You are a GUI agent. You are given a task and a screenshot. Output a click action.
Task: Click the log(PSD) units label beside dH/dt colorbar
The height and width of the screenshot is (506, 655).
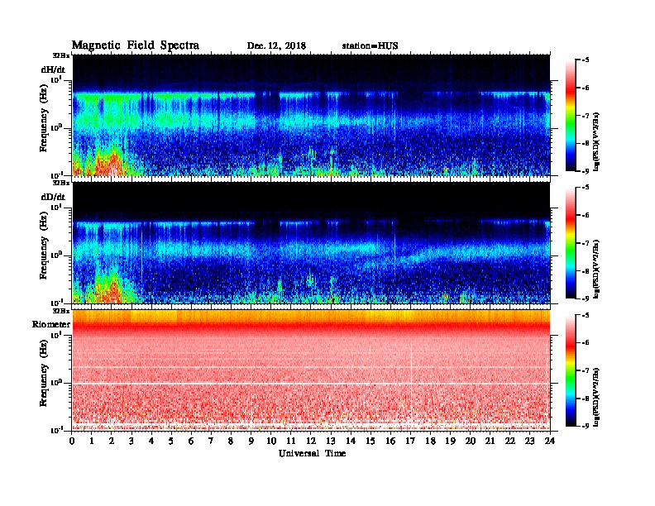point(596,141)
